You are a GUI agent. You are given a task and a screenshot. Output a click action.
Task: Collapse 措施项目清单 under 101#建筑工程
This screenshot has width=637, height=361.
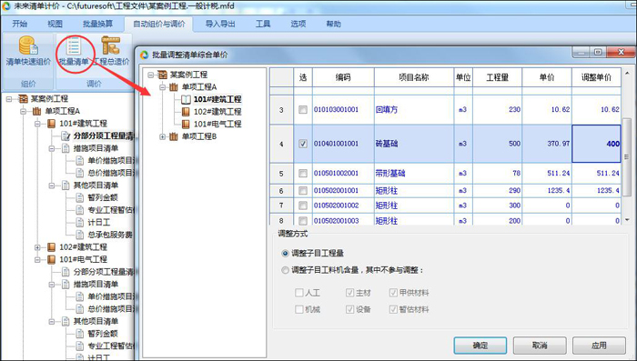coord(52,148)
